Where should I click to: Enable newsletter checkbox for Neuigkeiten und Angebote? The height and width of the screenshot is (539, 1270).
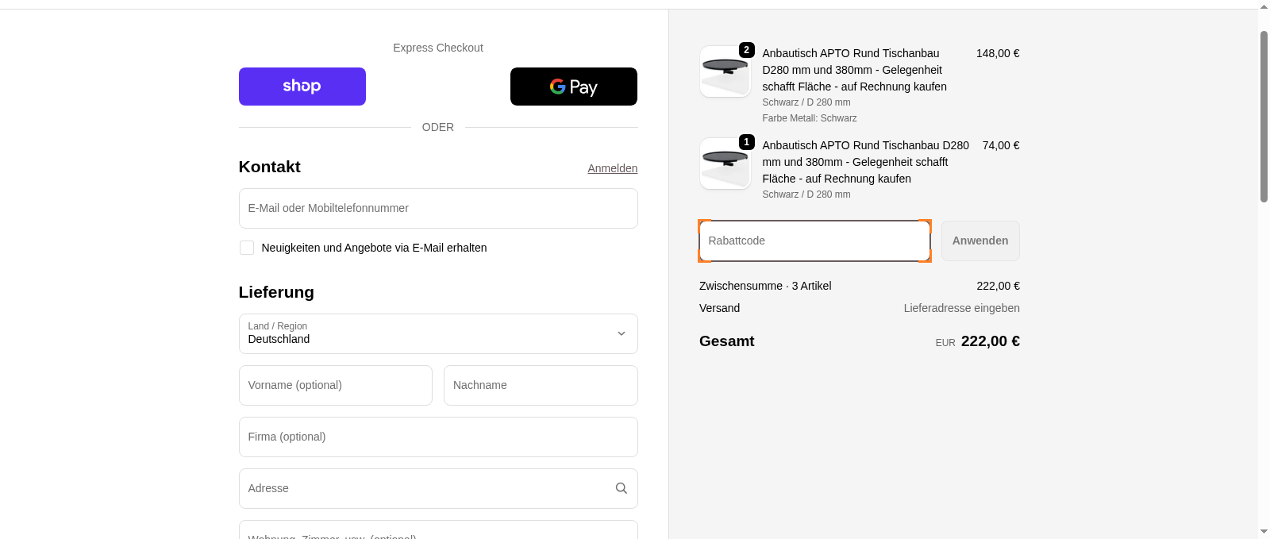[247, 248]
